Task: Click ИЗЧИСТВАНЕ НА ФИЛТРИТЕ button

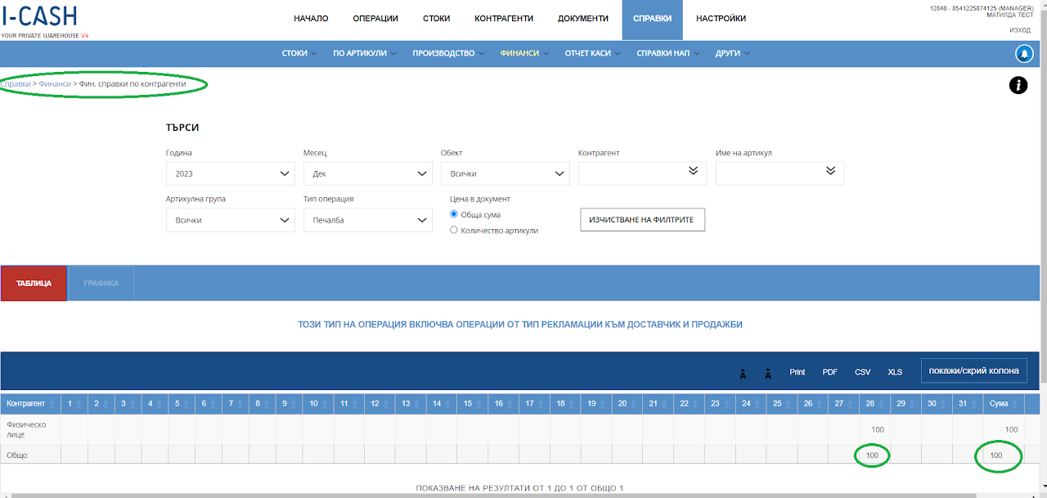Action: click(x=642, y=220)
